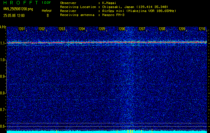Click the 0.9 frequency axis label
This screenshot has height=133, width=210.
pos(3,76)
